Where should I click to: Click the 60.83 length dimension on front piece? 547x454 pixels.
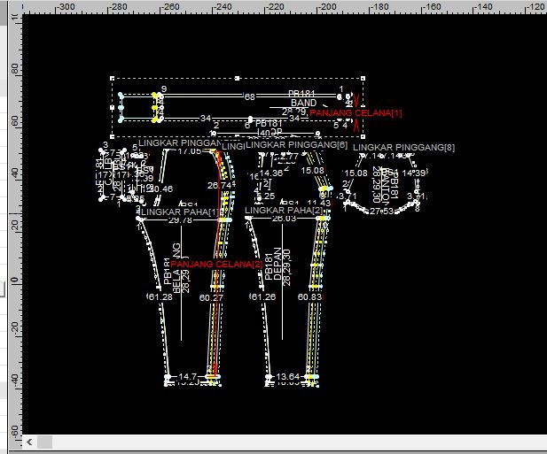[309, 297]
